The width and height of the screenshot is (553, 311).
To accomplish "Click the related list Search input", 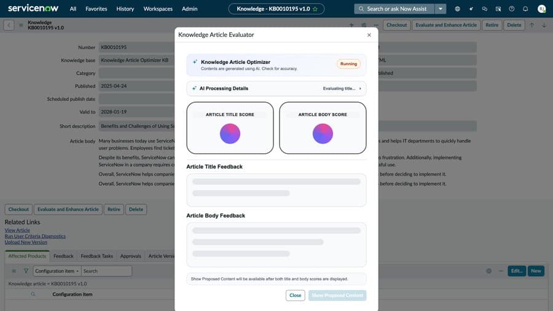I will [x=106, y=271].
